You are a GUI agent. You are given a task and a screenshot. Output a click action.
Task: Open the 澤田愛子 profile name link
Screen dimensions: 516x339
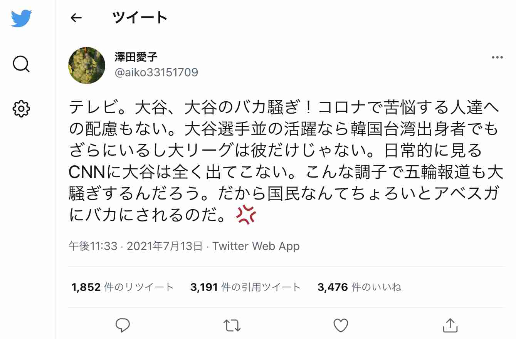(x=136, y=57)
